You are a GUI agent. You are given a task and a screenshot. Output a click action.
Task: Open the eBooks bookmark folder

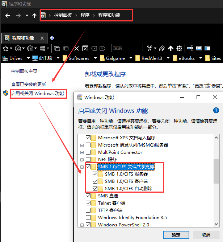(x=184, y=58)
